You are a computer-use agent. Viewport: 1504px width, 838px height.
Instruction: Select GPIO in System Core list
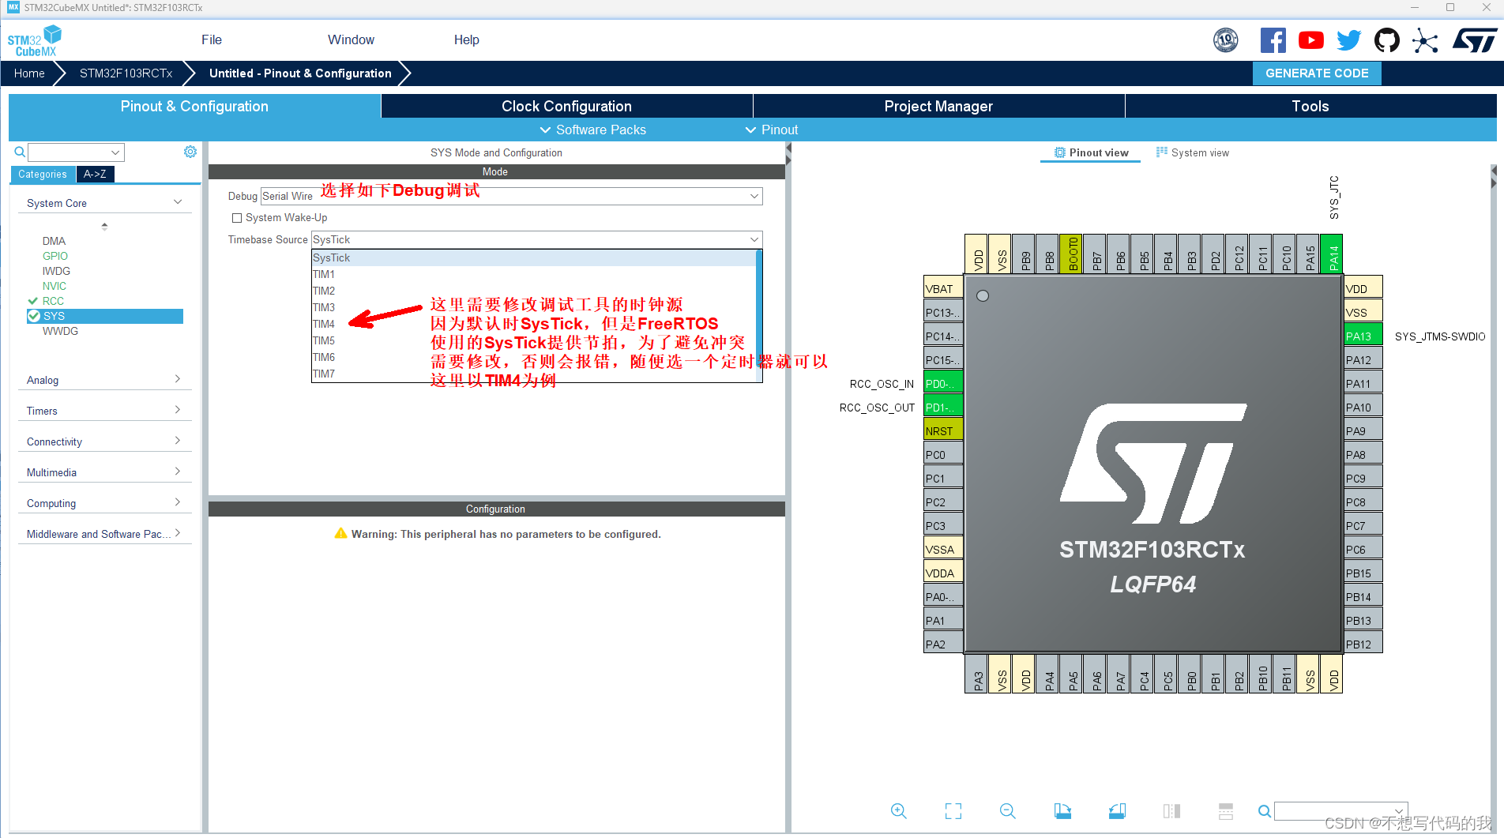click(x=55, y=256)
